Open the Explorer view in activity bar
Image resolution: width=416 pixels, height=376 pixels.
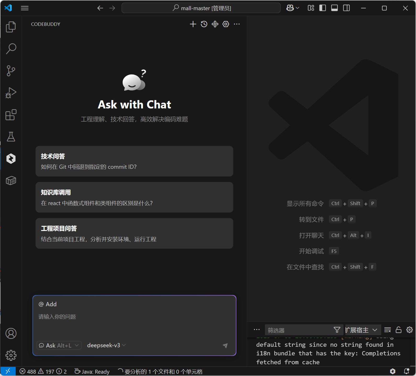[x=11, y=27]
